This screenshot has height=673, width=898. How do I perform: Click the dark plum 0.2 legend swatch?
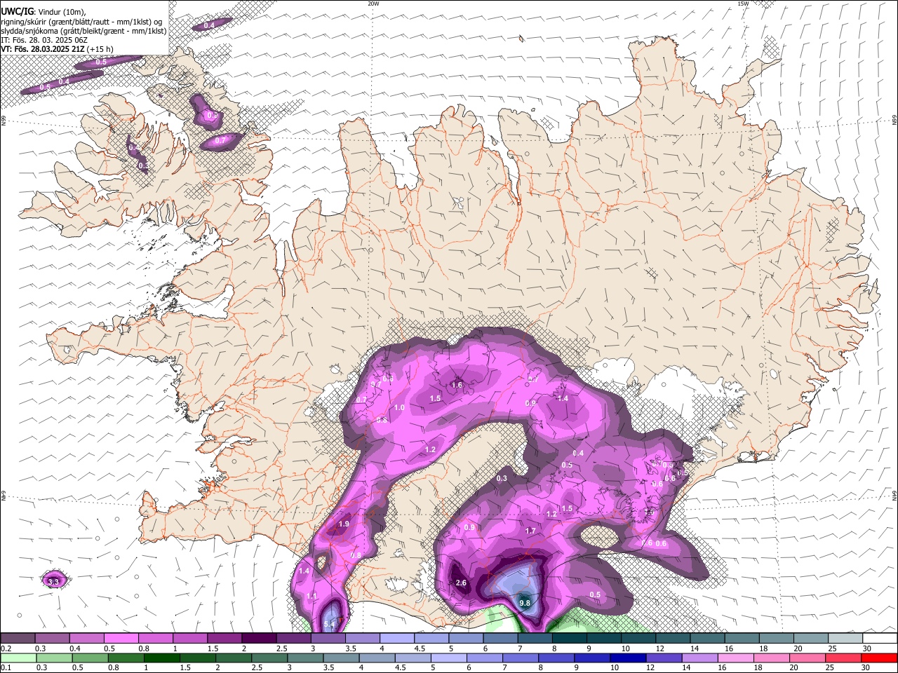18,639
